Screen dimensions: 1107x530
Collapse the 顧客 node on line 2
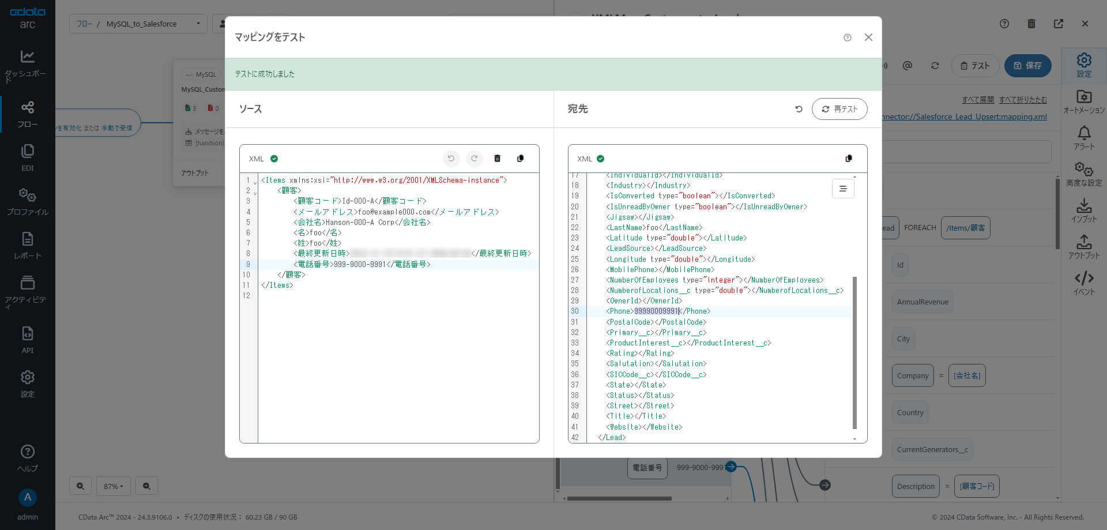[255, 193]
